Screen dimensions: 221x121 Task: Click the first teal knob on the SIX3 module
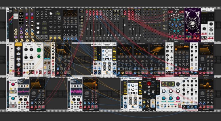tap(163, 98)
